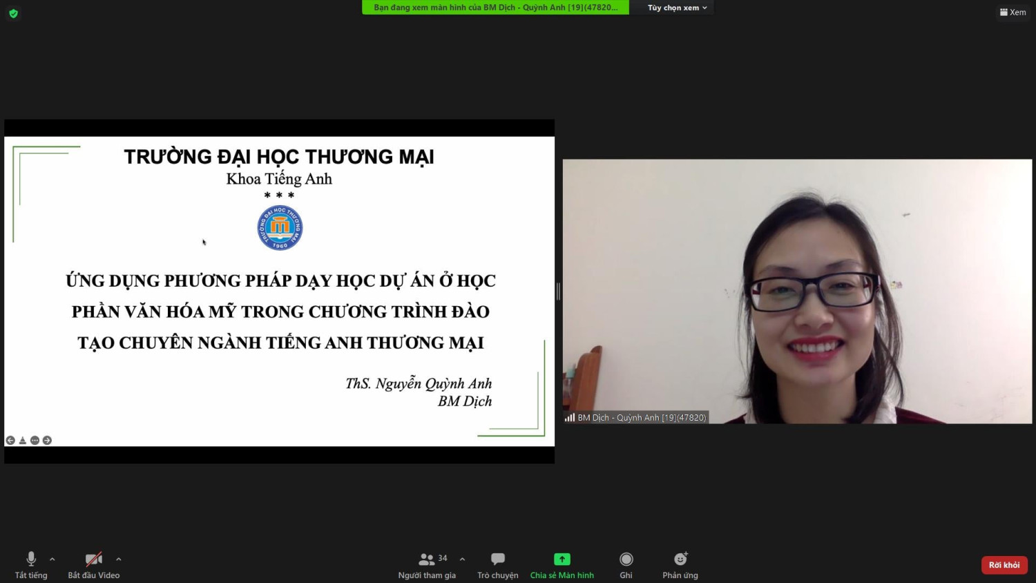Start recording with the Ghi button
1036x583 pixels.
[x=626, y=564]
